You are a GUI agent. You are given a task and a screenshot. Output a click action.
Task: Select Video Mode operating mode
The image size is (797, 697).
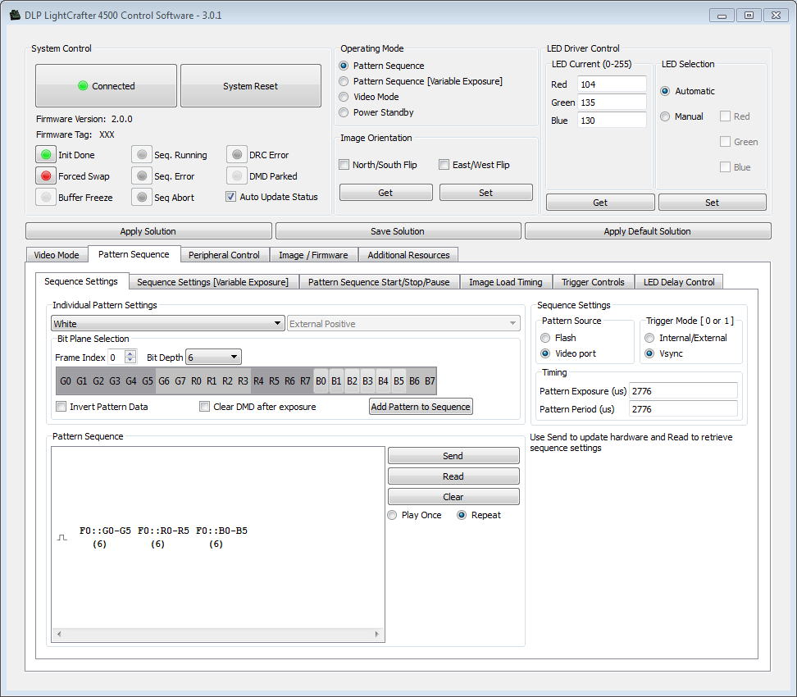tap(344, 97)
